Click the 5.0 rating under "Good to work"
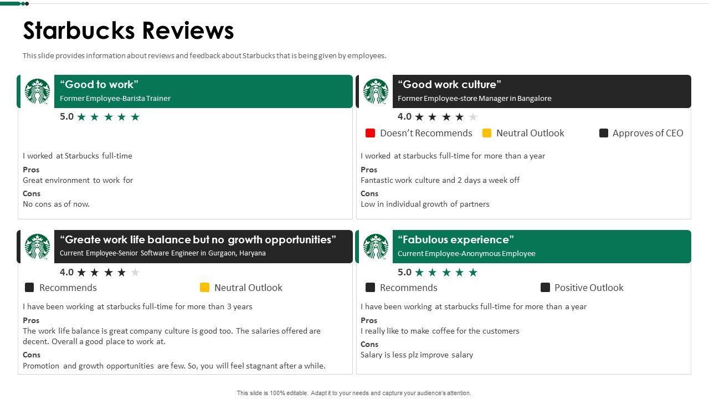709x399 pixels. 66,116
